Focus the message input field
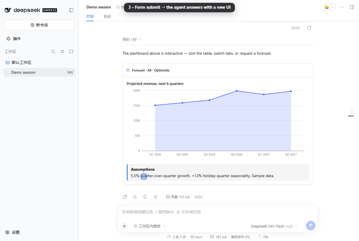Viewport: 359px width, 241px height. tap(218, 212)
